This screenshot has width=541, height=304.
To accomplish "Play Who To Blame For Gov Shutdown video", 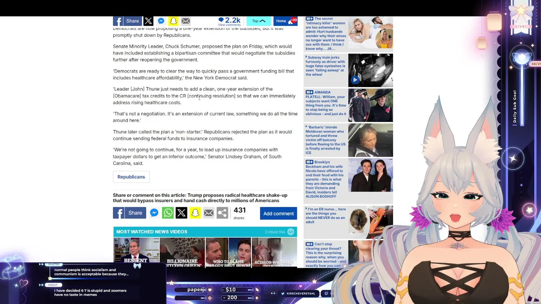I will point(228,252).
